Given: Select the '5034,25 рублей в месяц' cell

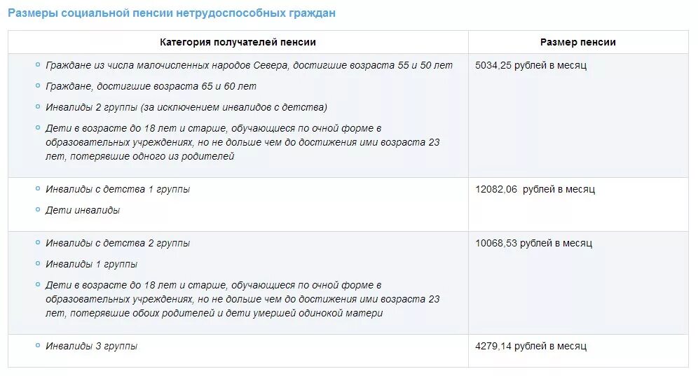Looking at the screenshot, I should tap(578, 116).
